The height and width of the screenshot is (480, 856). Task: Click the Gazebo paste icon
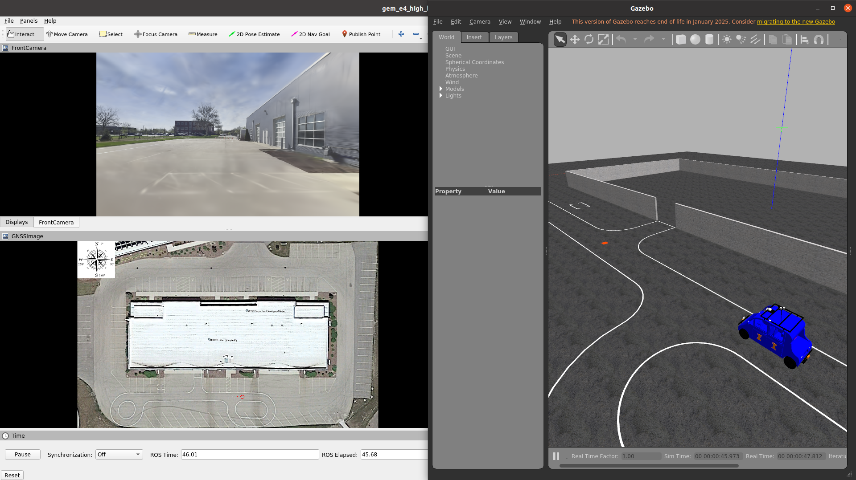tap(787, 40)
